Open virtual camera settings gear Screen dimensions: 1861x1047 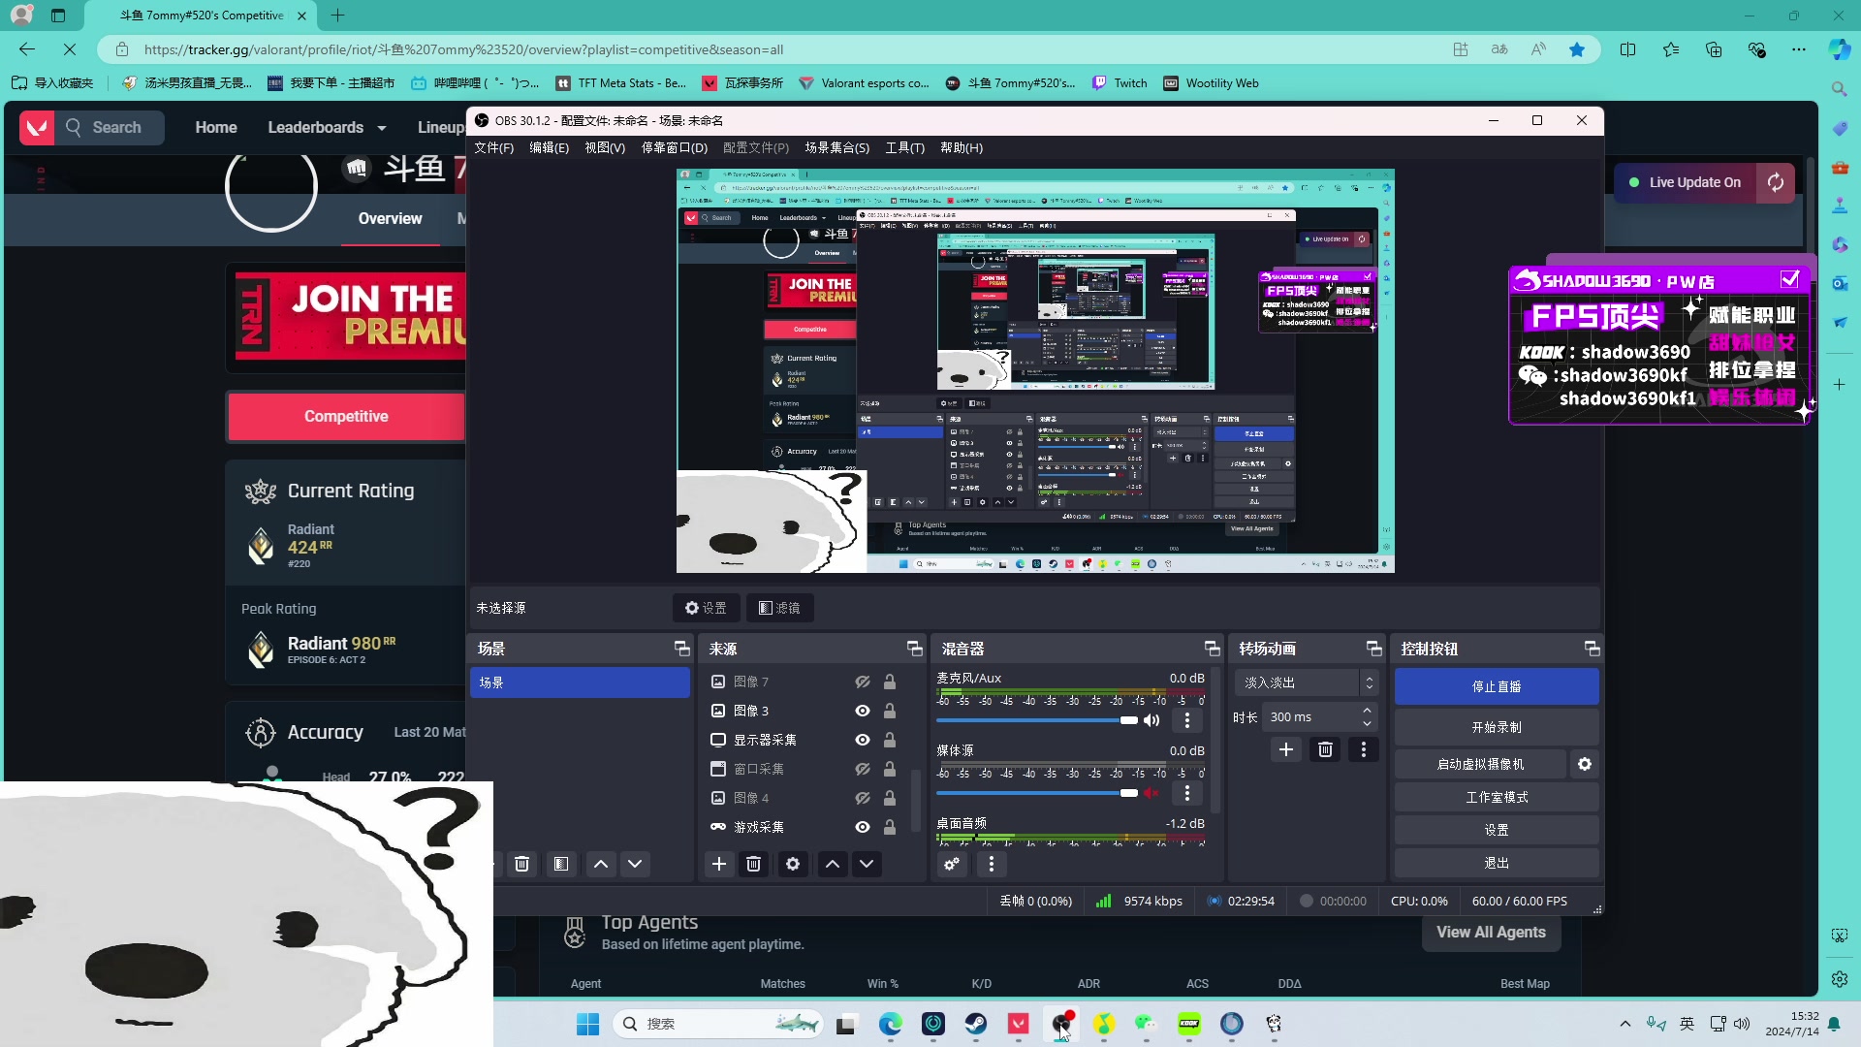click(x=1584, y=764)
